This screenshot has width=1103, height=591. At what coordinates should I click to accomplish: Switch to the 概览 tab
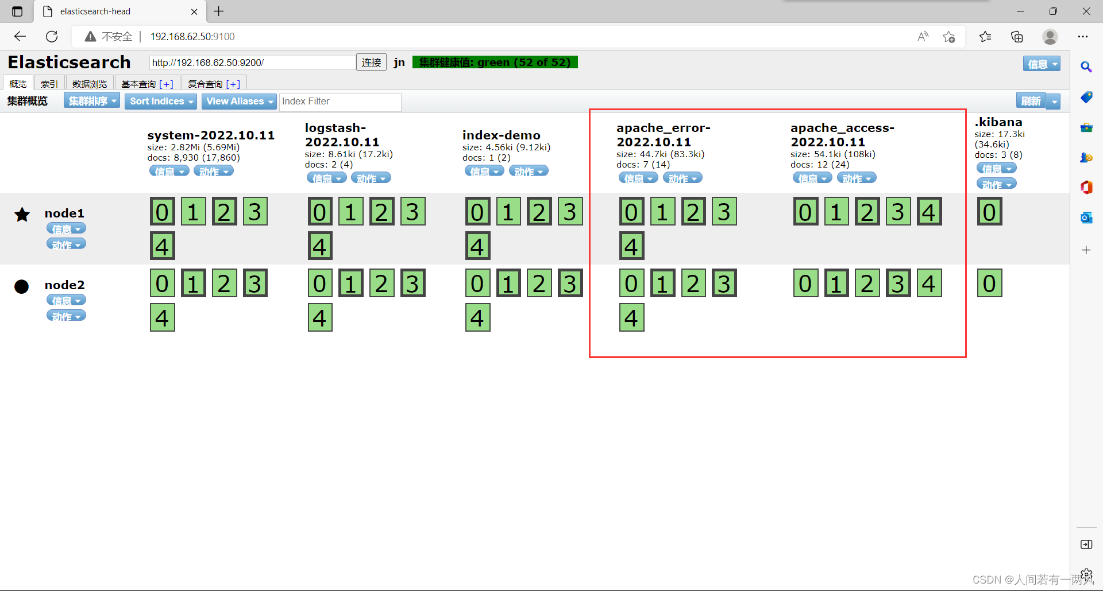tap(18, 83)
